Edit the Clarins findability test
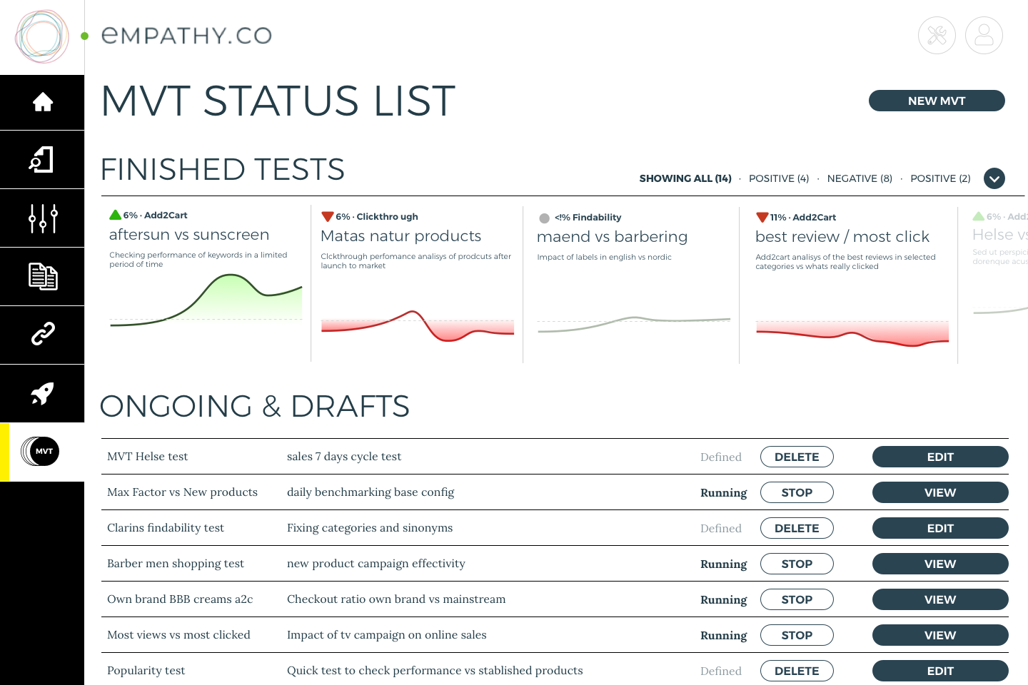 click(939, 528)
